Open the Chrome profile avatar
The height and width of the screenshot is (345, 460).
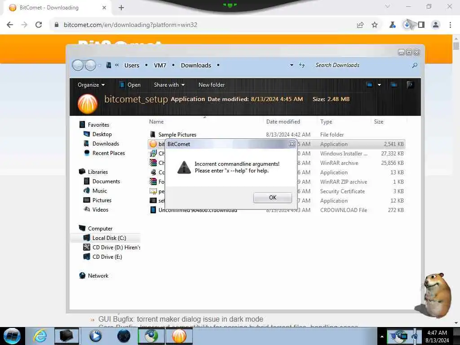(436, 25)
